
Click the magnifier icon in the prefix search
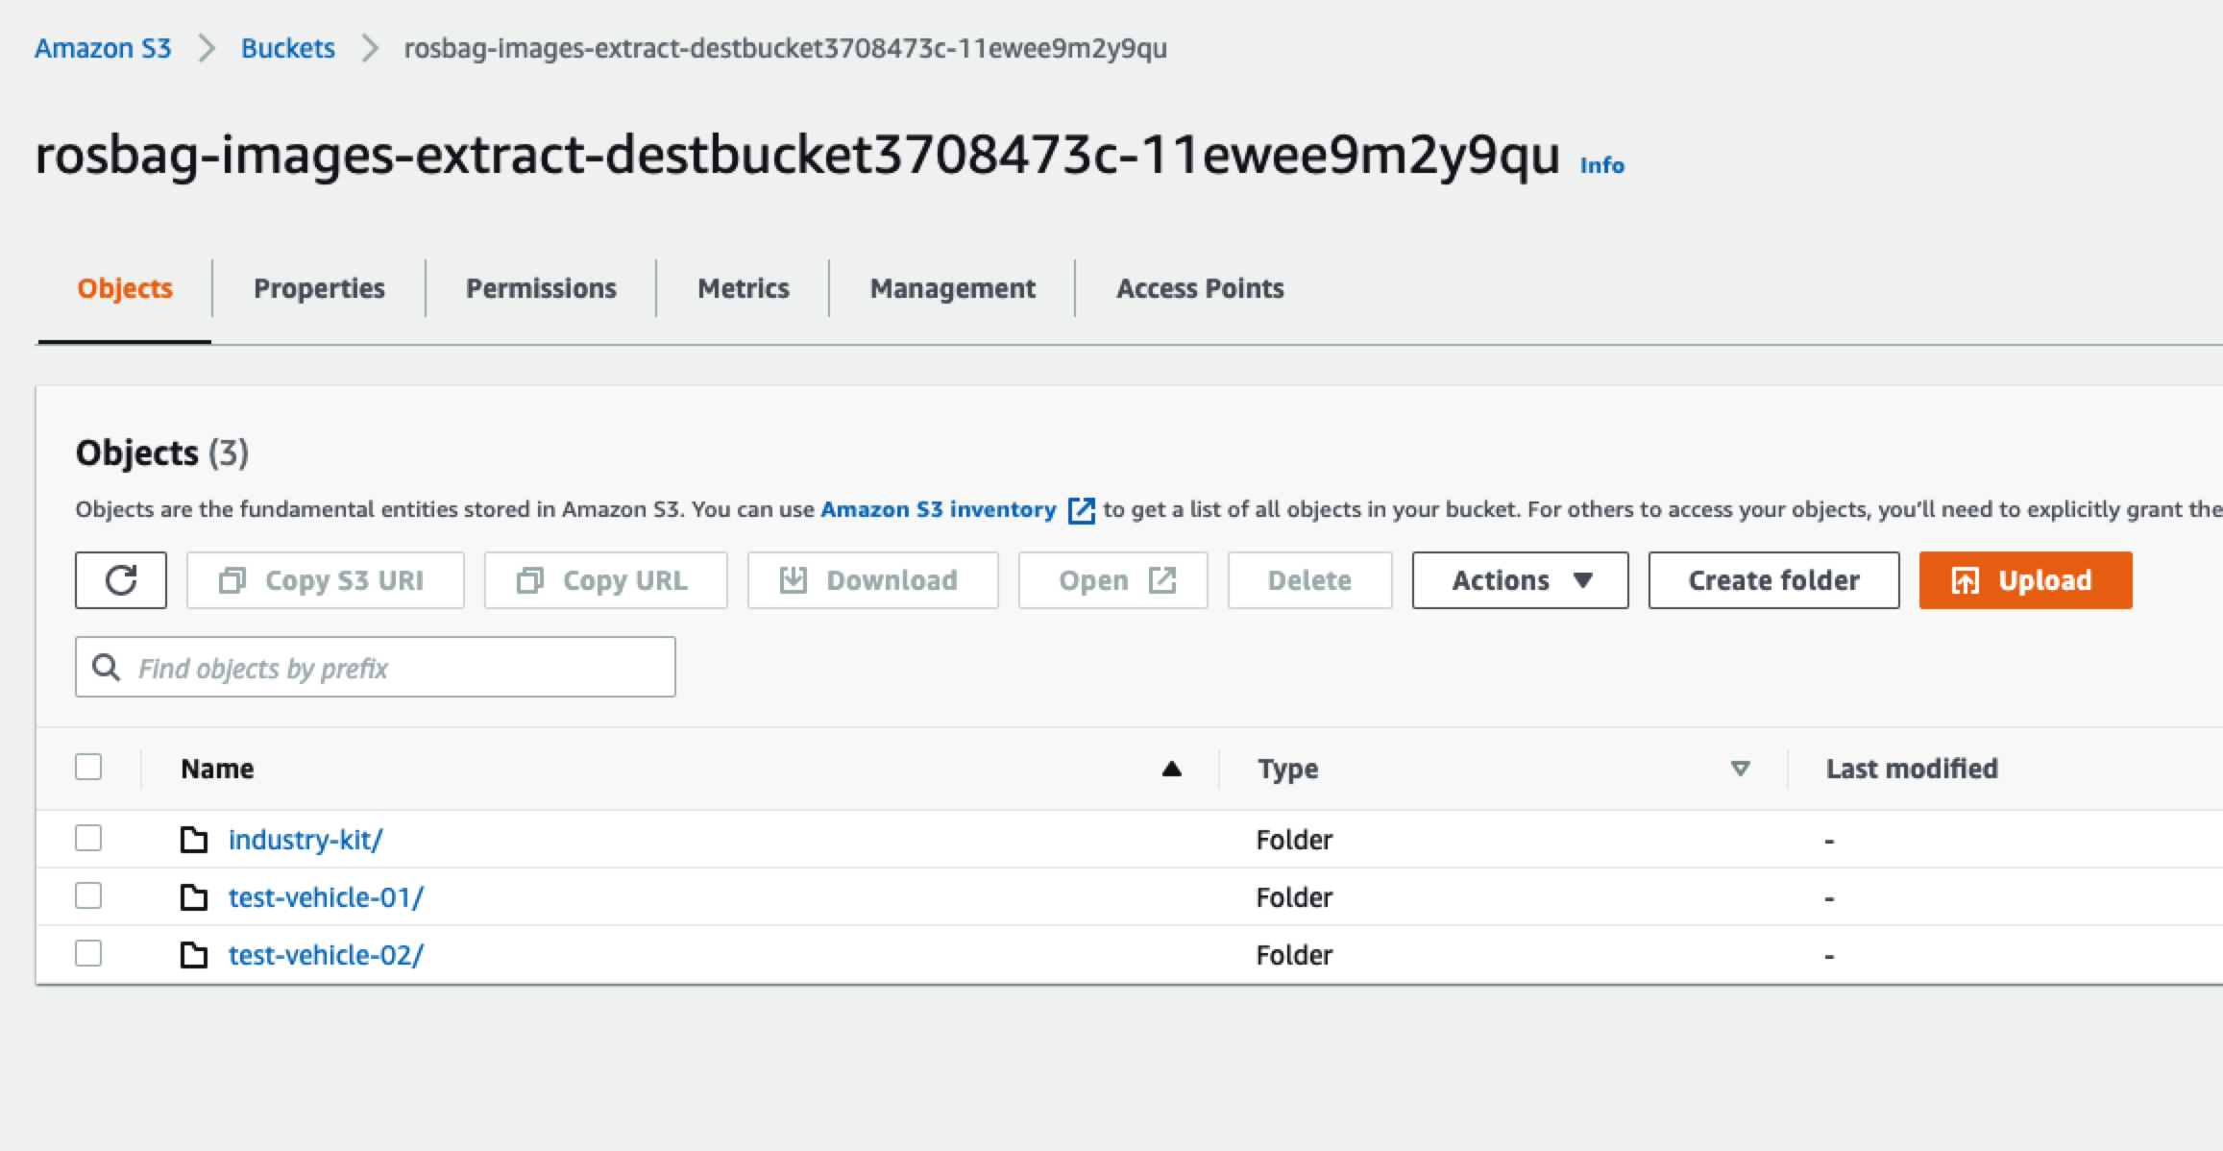tap(106, 667)
